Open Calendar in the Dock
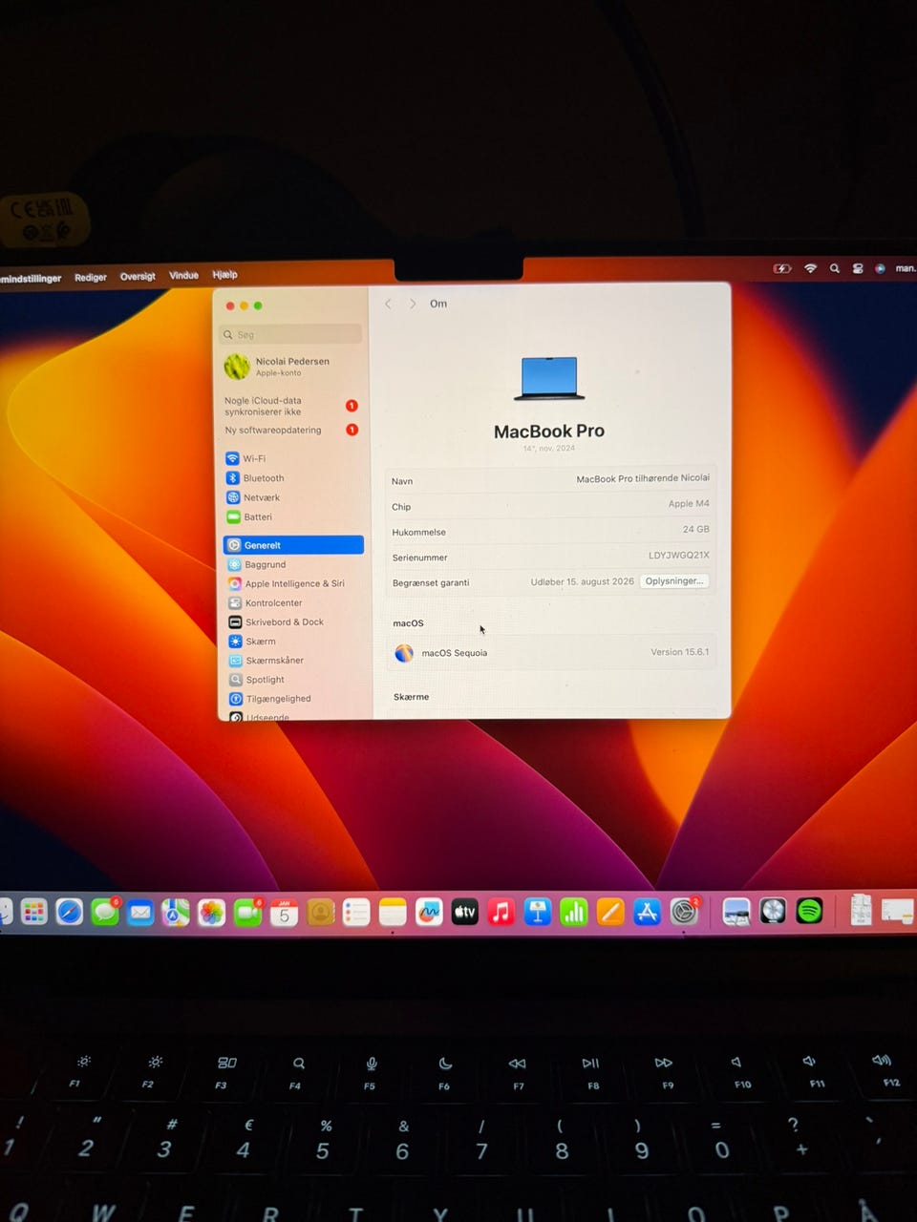The image size is (917, 1222). click(x=284, y=913)
